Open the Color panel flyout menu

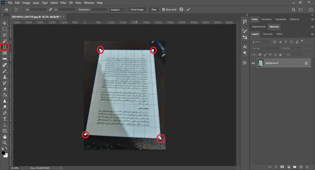coord(312,20)
